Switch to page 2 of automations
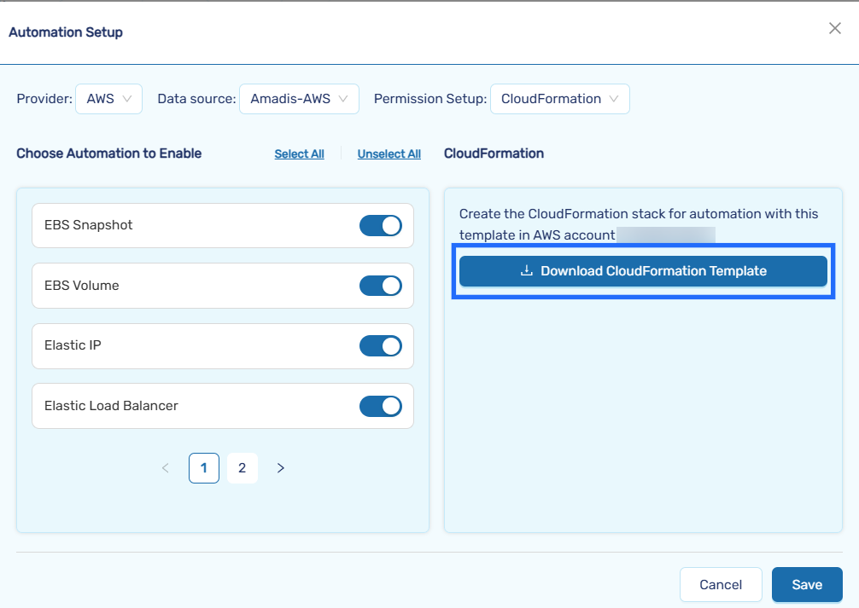Screen dimensions: 859x608 (x=243, y=468)
